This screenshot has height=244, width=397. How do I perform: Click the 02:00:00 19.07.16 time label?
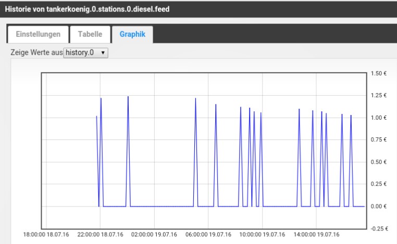click(154, 235)
